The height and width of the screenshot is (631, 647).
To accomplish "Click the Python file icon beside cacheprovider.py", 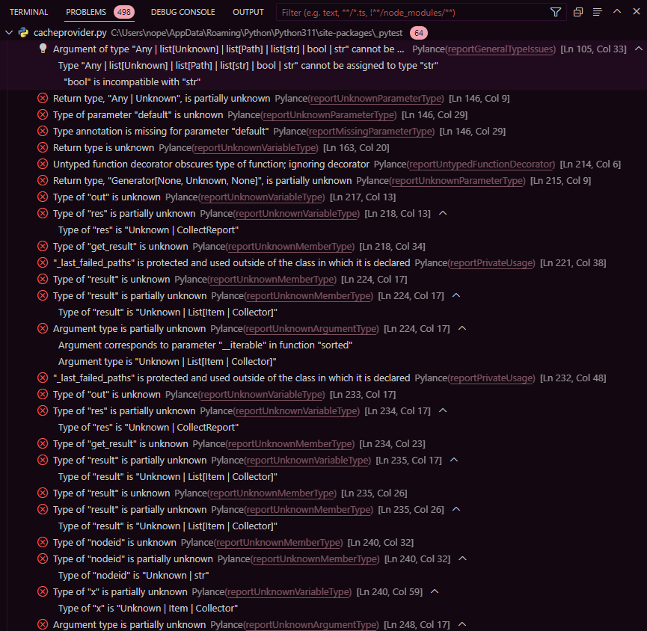I will click(x=24, y=33).
